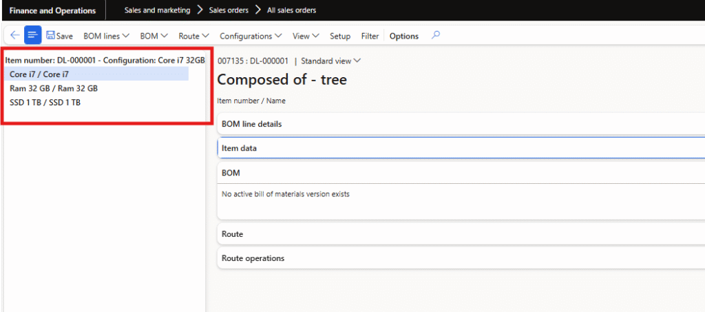Select Ram 32 GB tree item
The height and width of the screenshot is (312, 705).
point(53,88)
